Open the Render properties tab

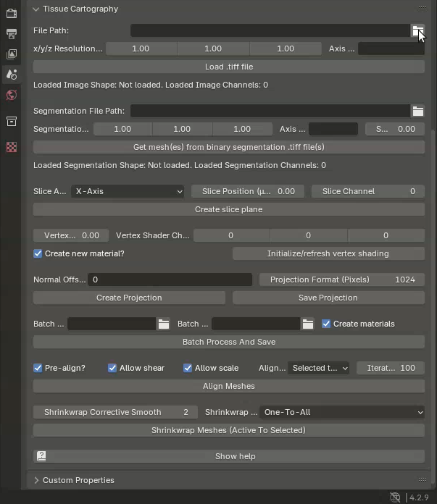11,13
